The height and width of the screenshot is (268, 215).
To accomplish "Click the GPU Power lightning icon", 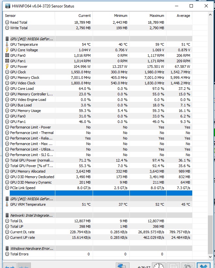I will point(7,67).
